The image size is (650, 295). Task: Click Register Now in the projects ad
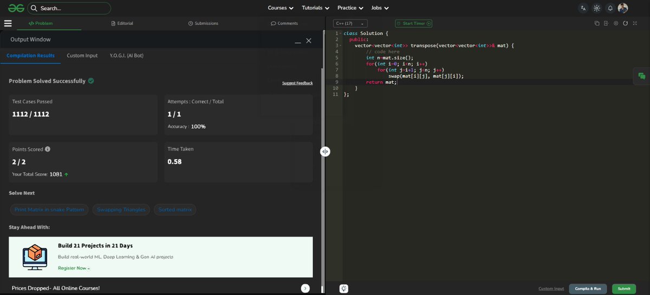[x=74, y=268]
